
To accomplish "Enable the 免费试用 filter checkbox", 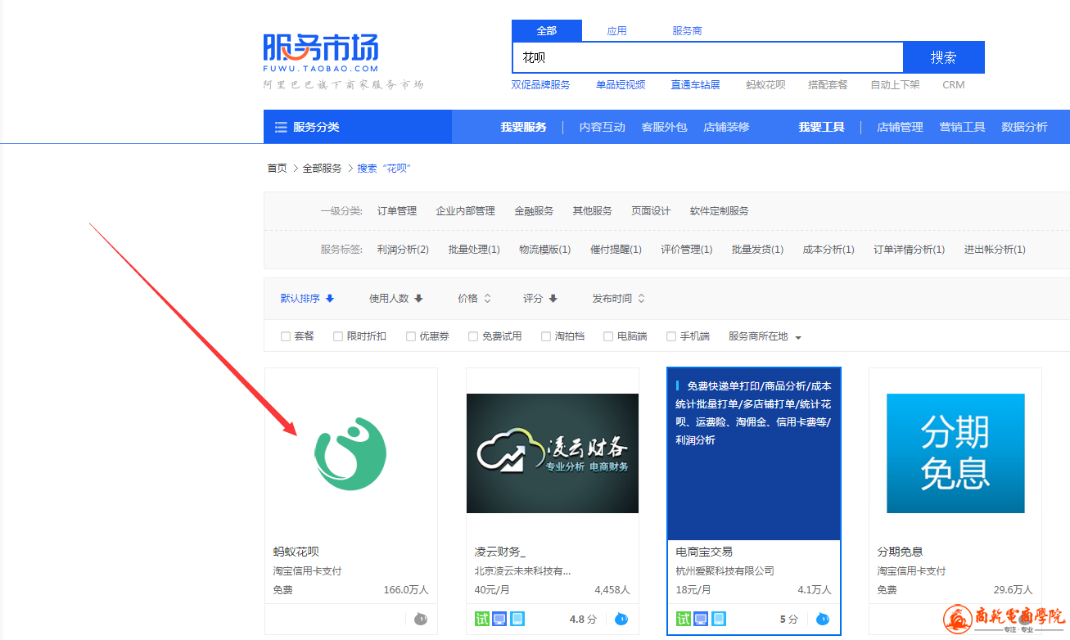I will pos(473,336).
